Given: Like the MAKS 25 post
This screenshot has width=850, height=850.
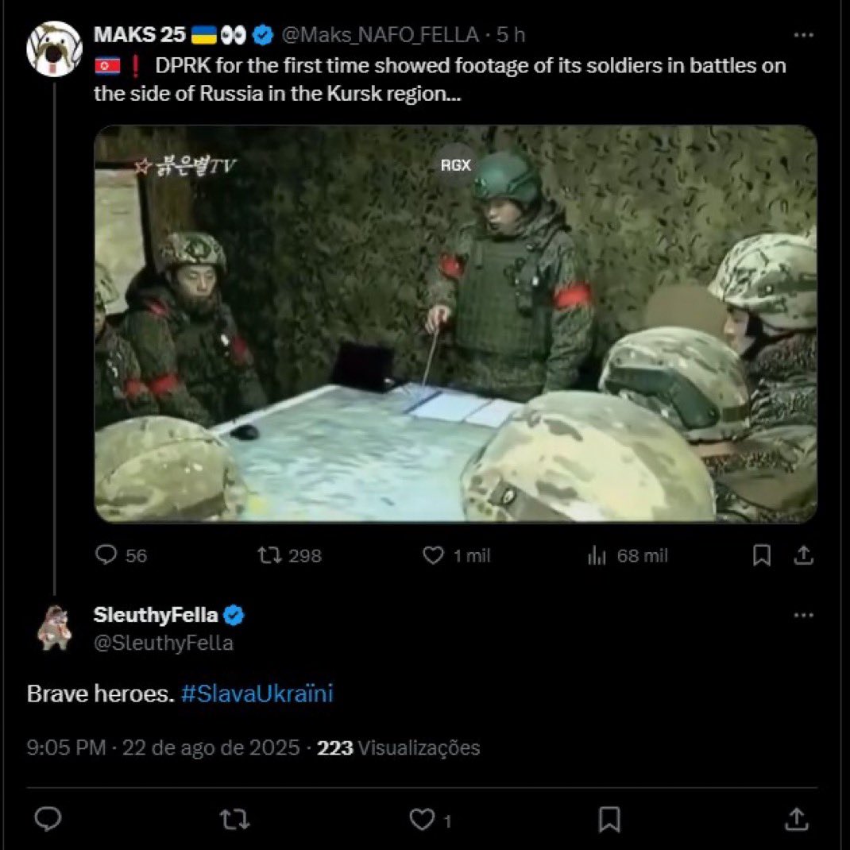Looking at the screenshot, I should click(x=456, y=555).
